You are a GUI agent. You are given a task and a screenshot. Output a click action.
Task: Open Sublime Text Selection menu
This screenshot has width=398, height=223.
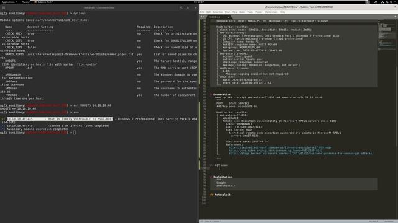click(x=218, y=12)
